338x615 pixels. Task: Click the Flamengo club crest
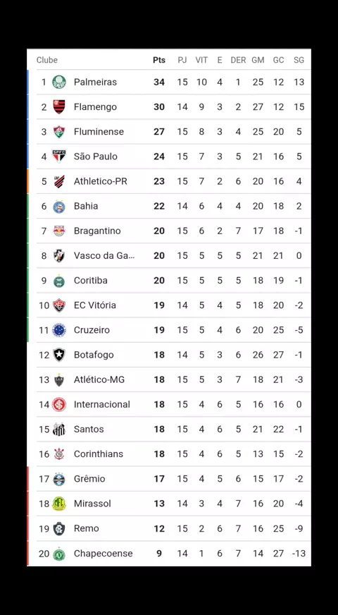pyautogui.click(x=59, y=106)
